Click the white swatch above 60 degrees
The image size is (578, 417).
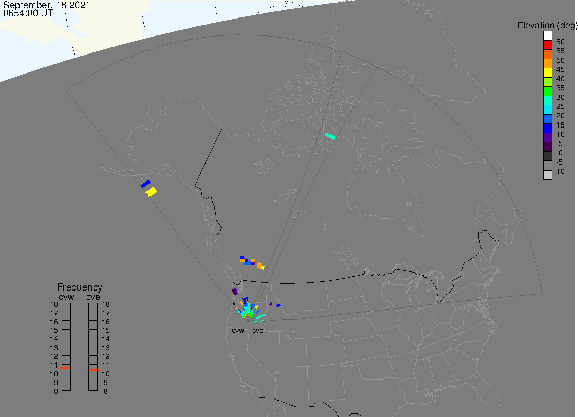coord(547,36)
